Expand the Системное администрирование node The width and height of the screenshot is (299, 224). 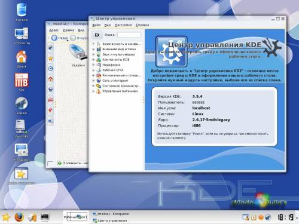[93, 86]
